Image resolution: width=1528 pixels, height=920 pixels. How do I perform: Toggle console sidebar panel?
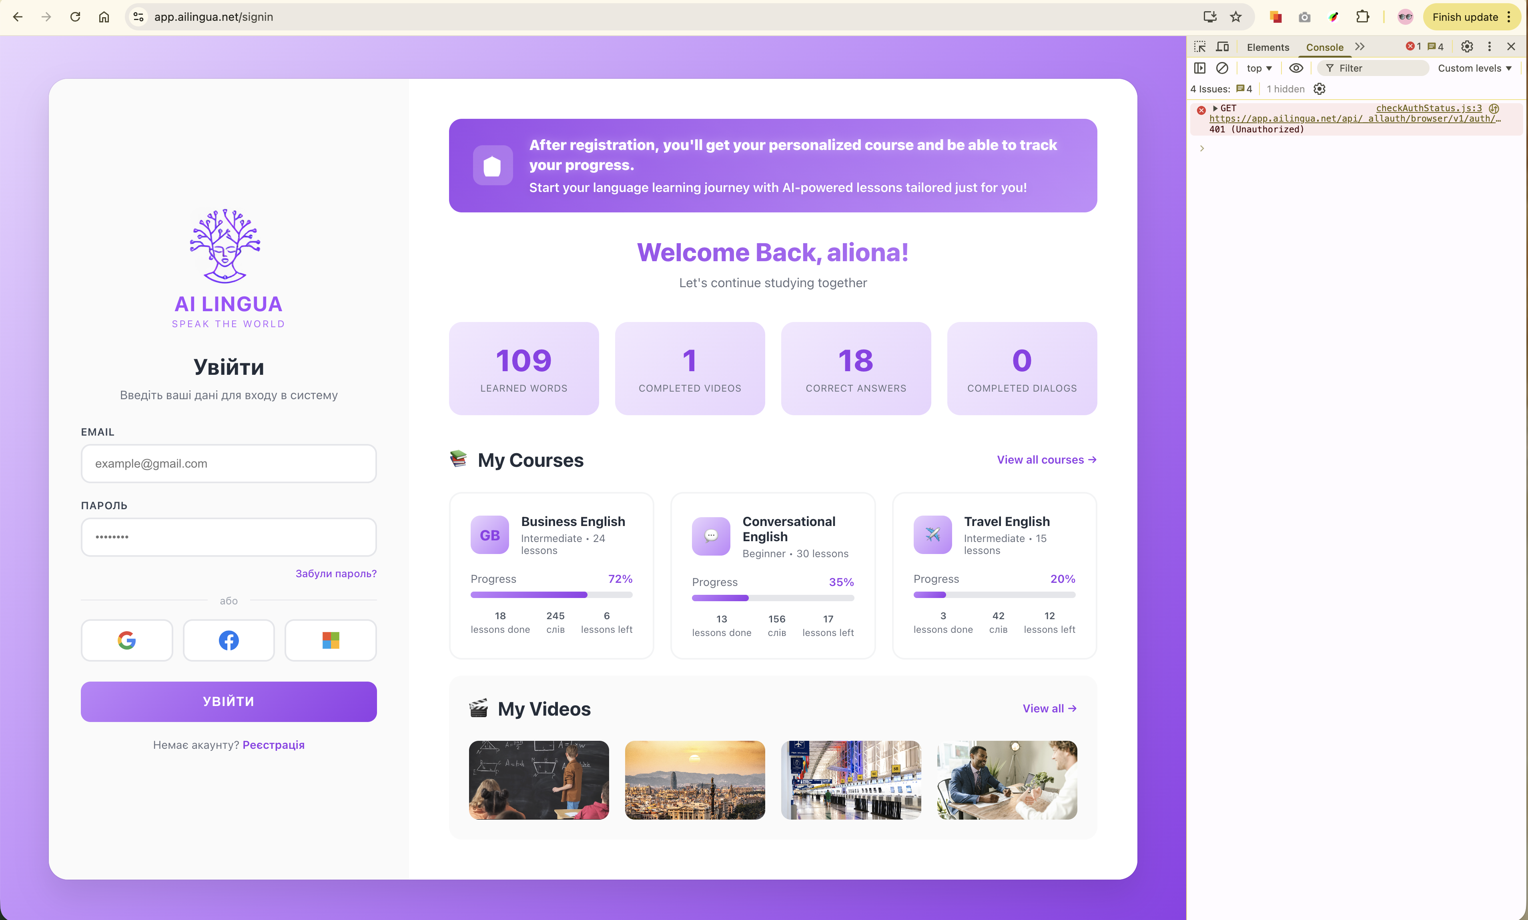tap(1200, 68)
